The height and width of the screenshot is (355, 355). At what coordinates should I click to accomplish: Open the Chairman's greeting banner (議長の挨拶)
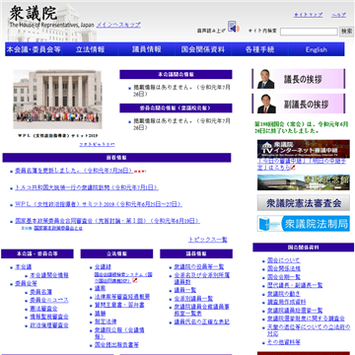(x=299, y=79)
